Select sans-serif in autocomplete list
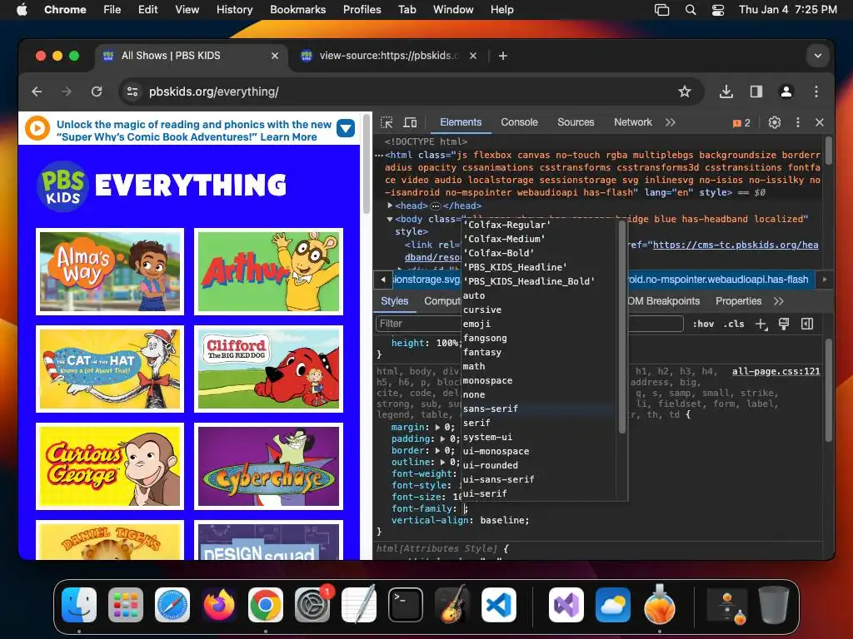853x639 pixels. pyautogui.click(x=490, y=409)
